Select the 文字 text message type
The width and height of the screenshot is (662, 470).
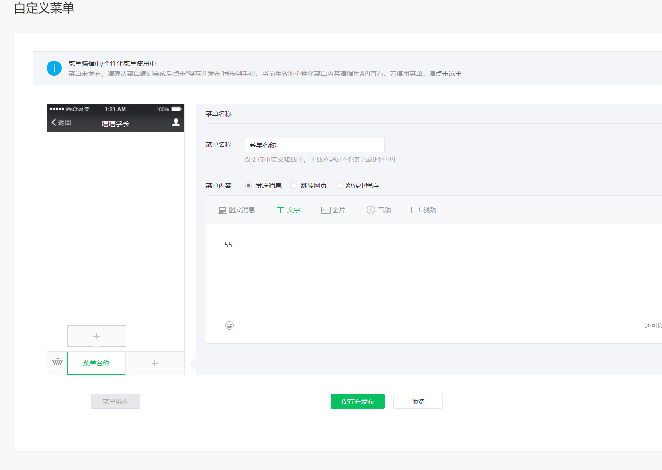coord(289,210)
